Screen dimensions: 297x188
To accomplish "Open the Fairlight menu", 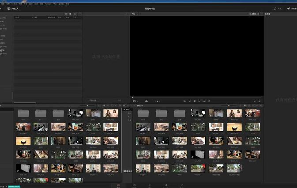I will [48, 4].
